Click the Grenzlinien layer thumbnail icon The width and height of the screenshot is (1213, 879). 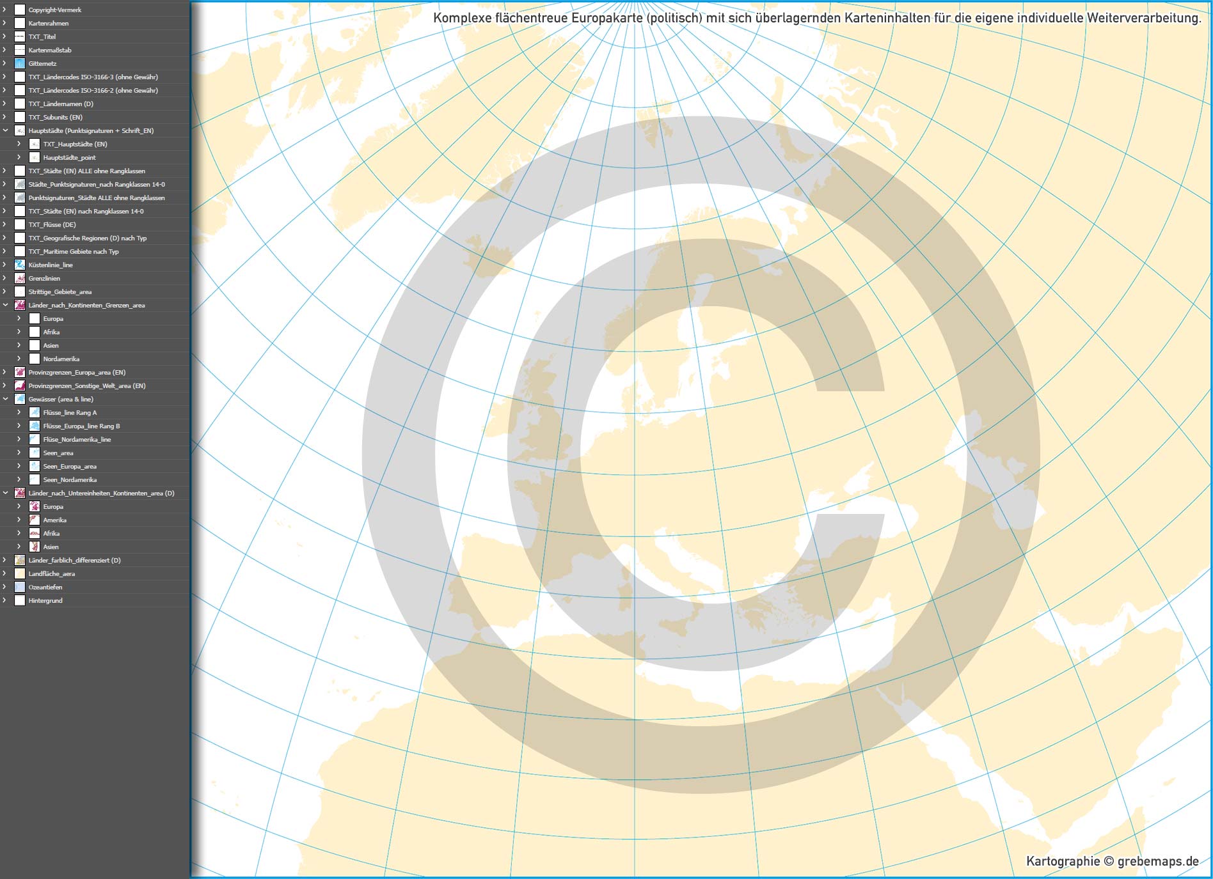click(x=20, y=278)
